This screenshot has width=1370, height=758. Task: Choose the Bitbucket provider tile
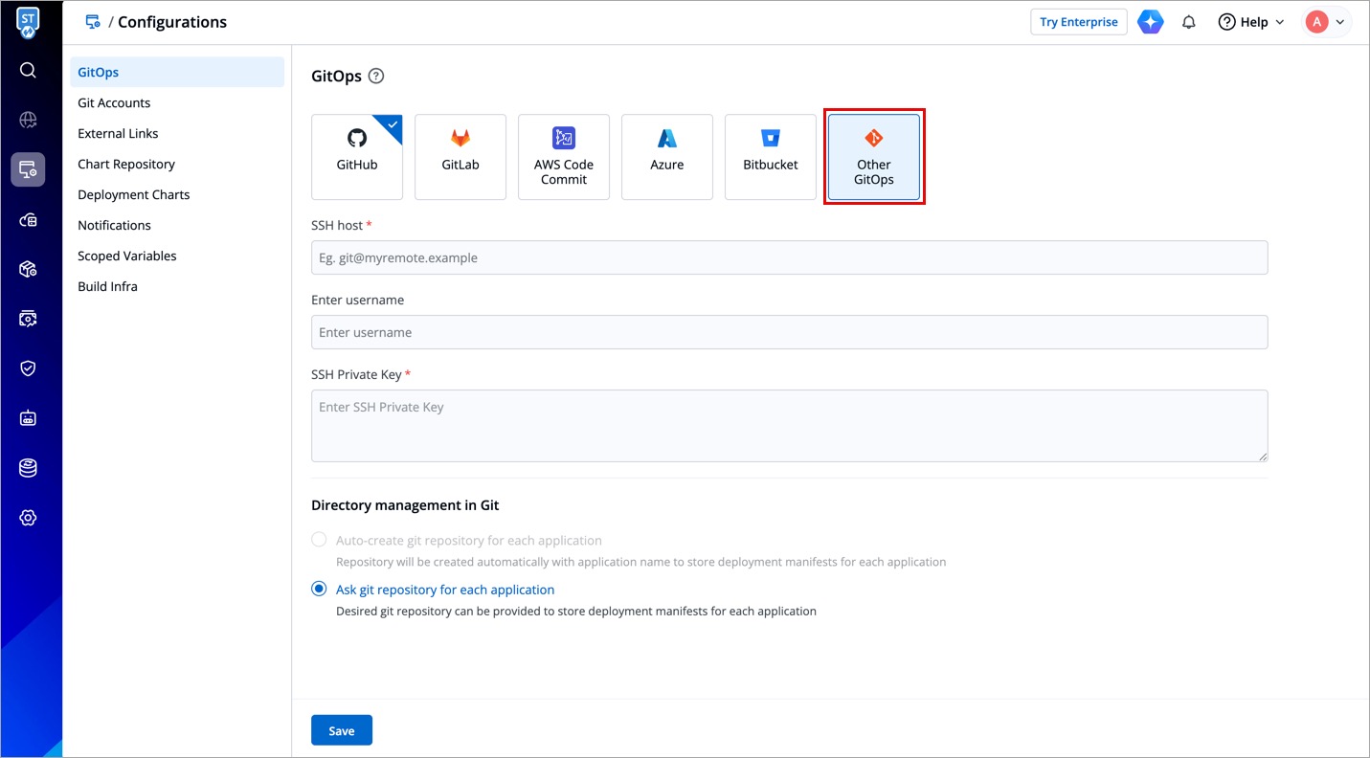(771, 157)
